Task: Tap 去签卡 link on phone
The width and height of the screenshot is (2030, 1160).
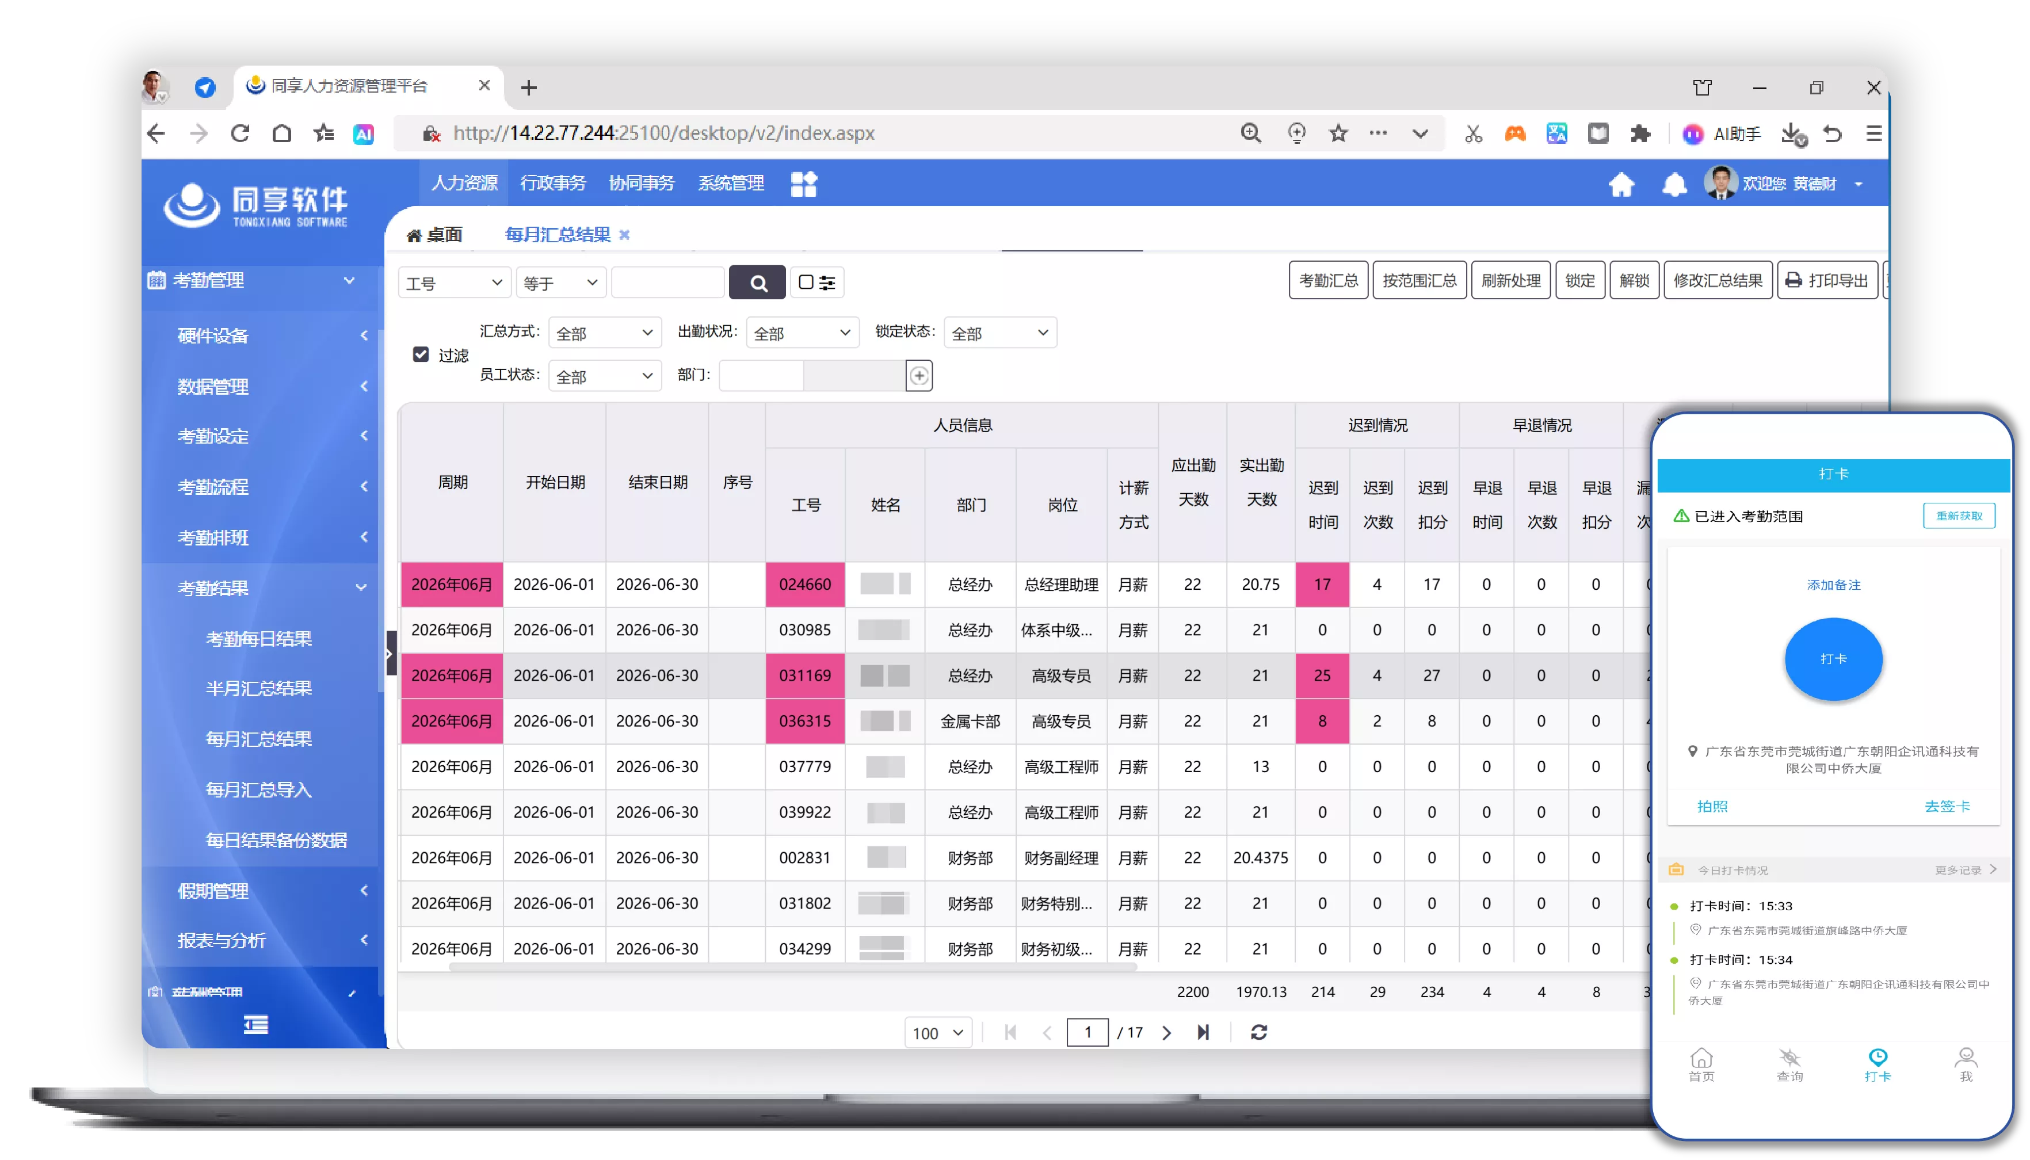Action: tap(1947, 806)
